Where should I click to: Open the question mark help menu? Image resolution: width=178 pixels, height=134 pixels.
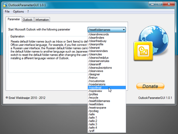[x=28, y=12]
